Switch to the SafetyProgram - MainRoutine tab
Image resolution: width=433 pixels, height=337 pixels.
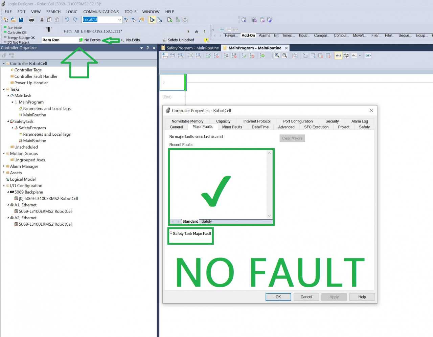[190, 48]
